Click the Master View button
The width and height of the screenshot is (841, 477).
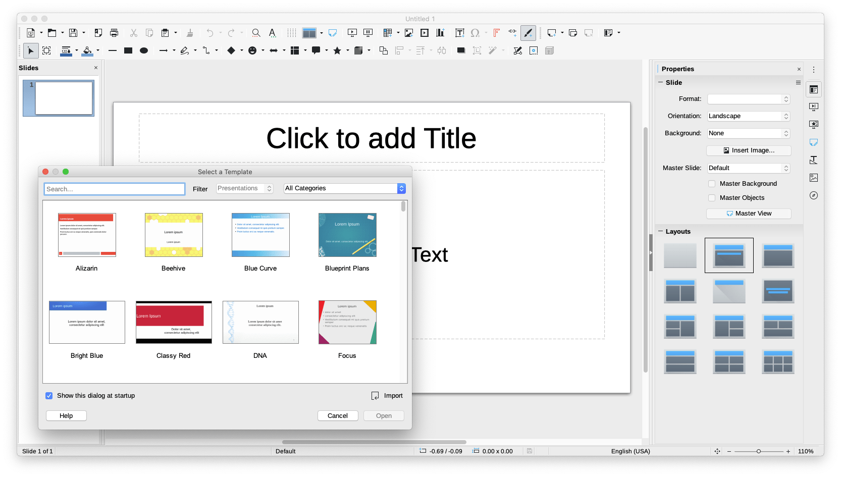pos(749,214)
